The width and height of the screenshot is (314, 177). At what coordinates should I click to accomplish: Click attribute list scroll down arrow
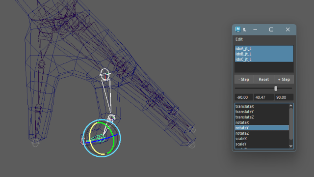(x=291, y=147)
